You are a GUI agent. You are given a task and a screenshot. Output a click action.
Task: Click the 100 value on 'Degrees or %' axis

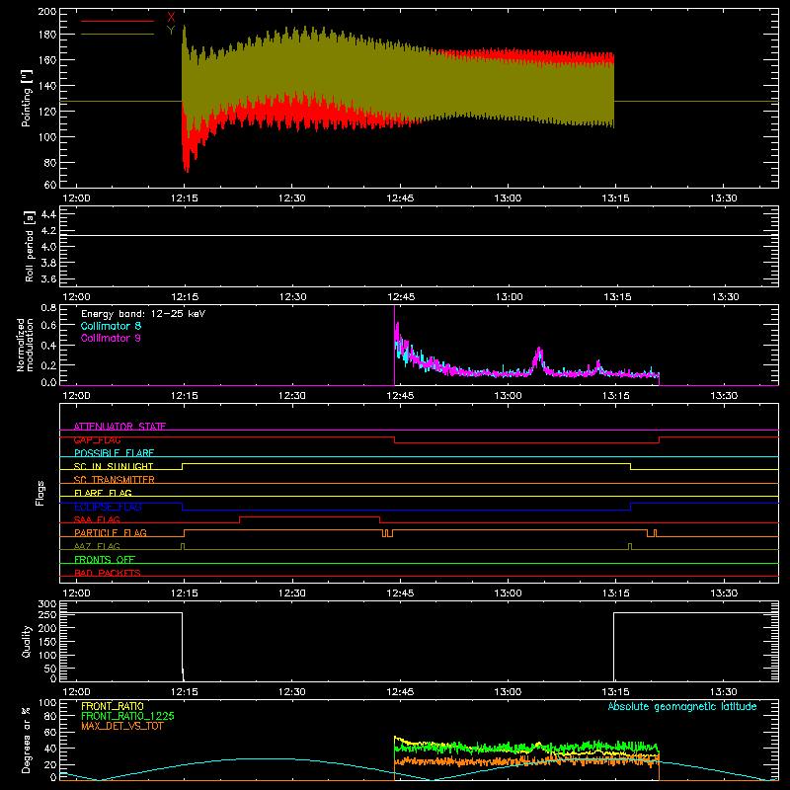pos(47,703)
